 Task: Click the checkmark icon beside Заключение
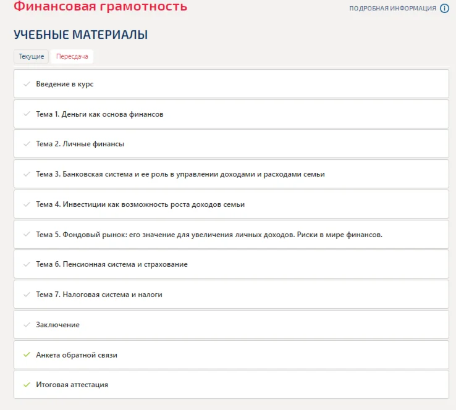(x=27, y=325)
